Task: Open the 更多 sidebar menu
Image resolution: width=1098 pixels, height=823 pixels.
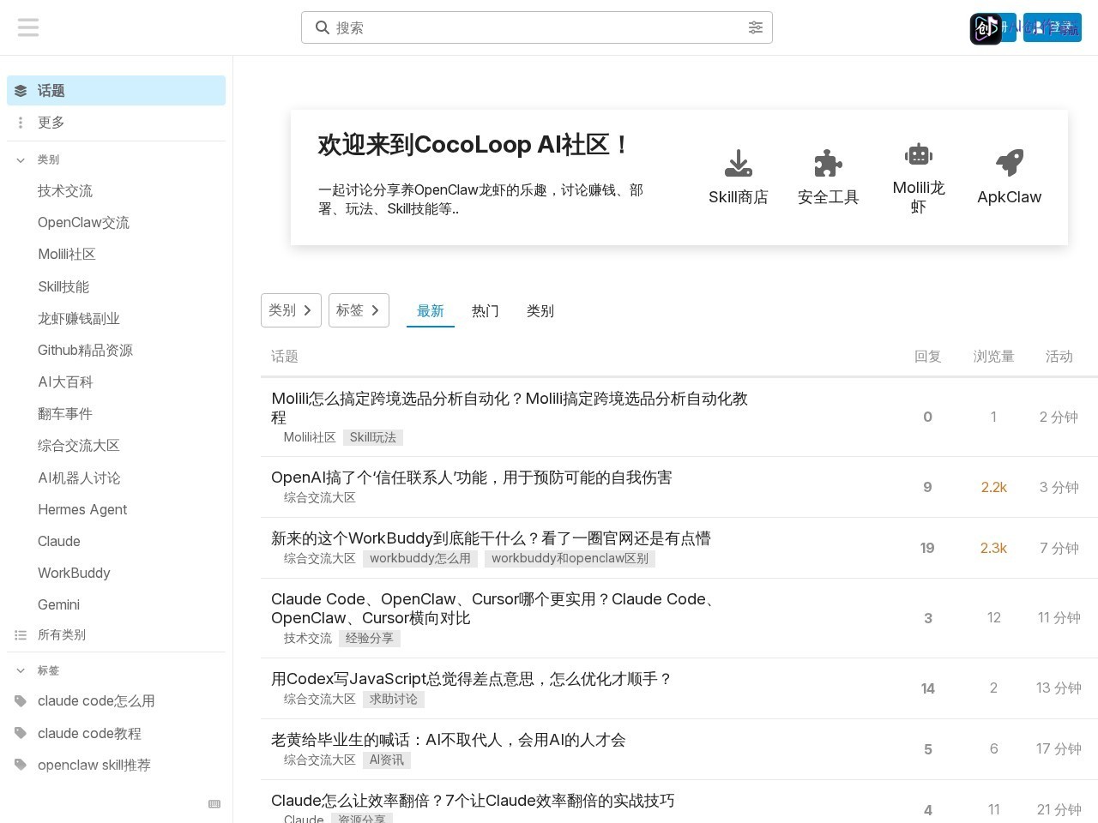Action: click(x=116, y=123)
